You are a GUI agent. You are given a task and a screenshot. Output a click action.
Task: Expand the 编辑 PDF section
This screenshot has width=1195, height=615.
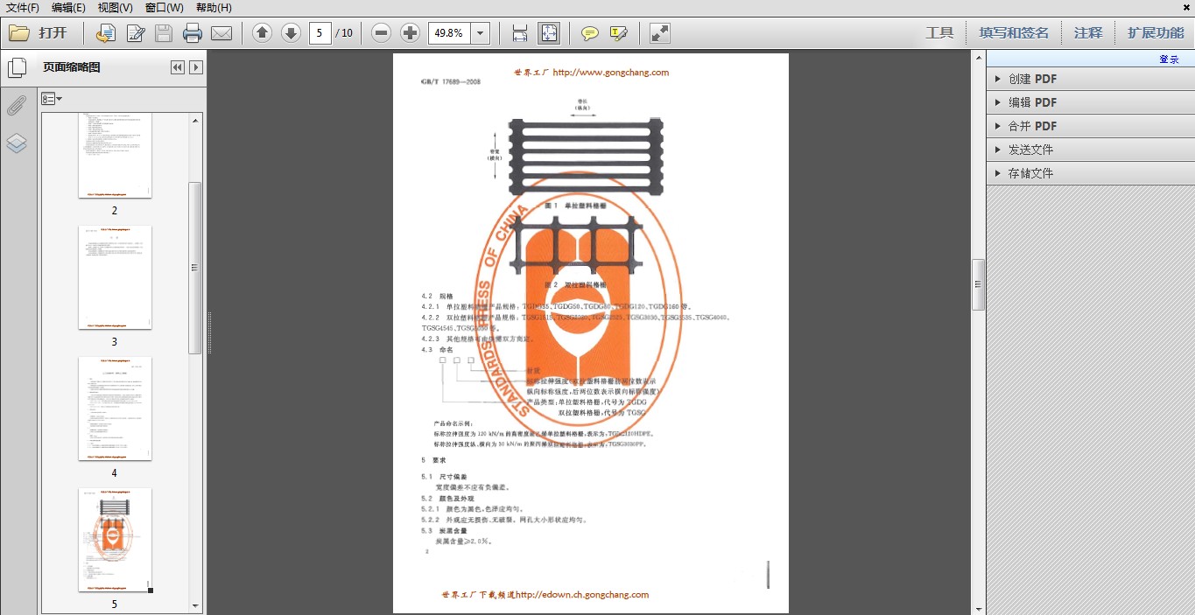[x=1090, y=102]
